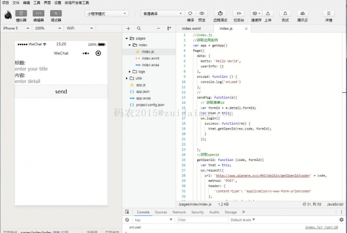347x233 pixels.
Task: Open the details (详情) menu icon
Action: (x=328, y=13)
